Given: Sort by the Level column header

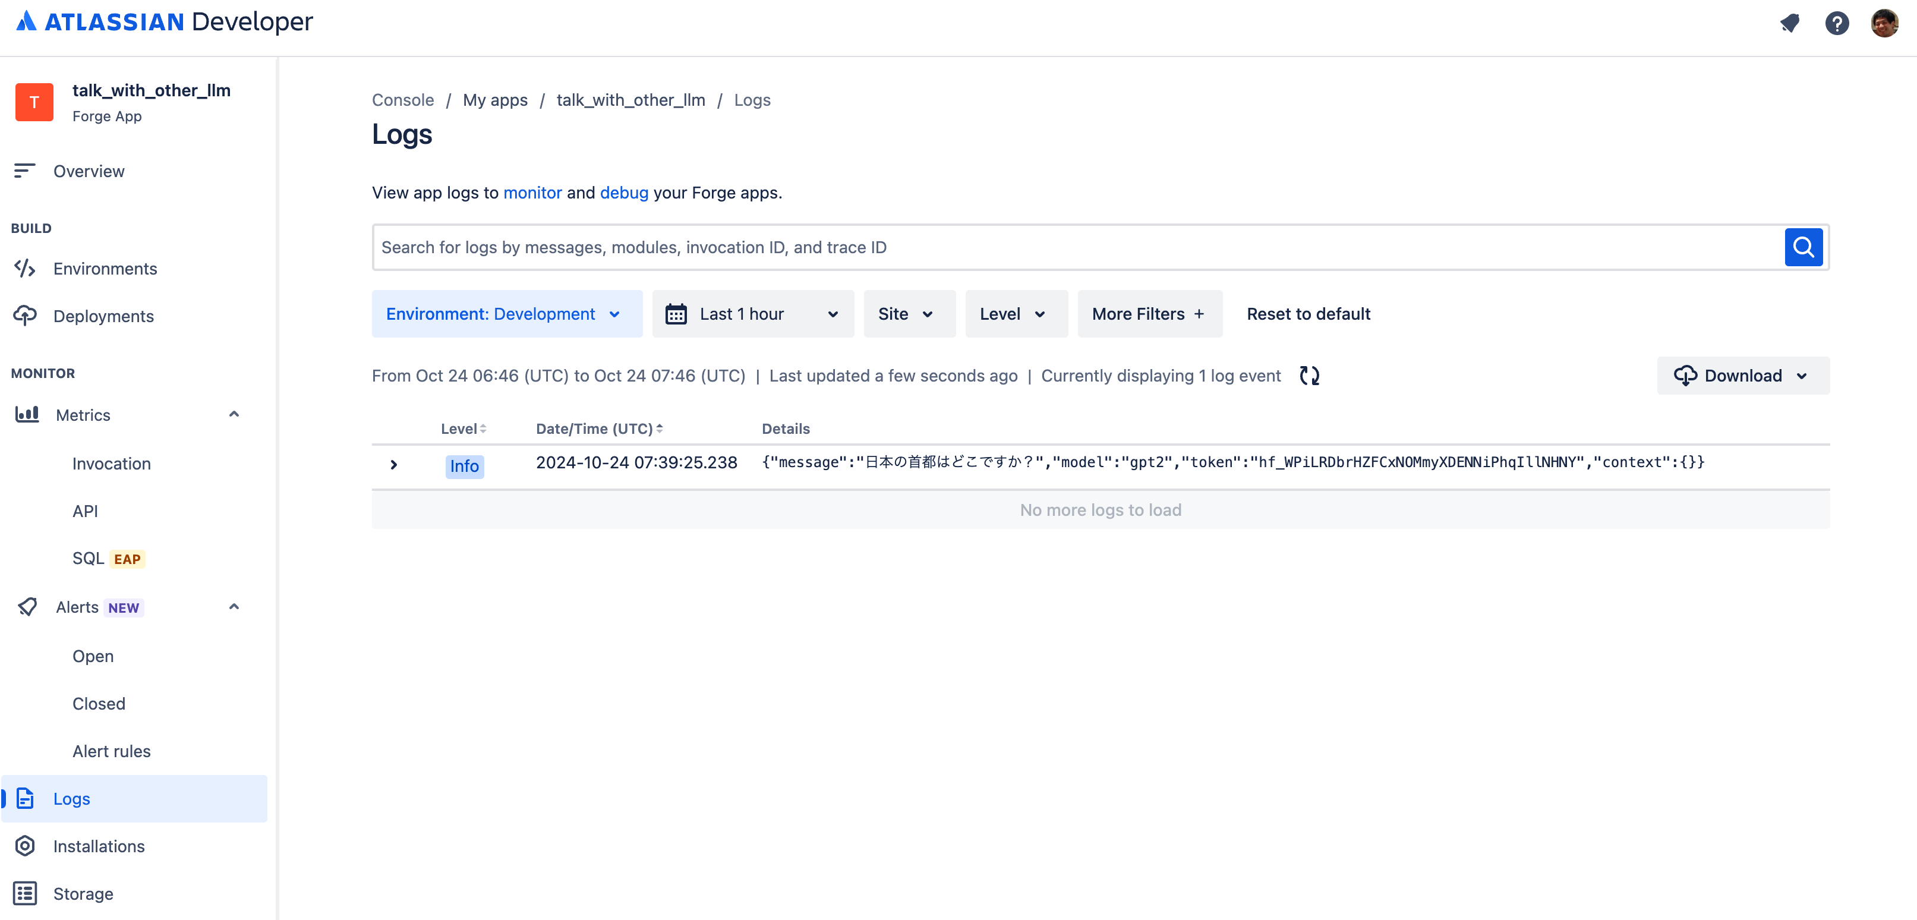Looking at the screenshot, I should pyautogui.click(x=463, y=429).
